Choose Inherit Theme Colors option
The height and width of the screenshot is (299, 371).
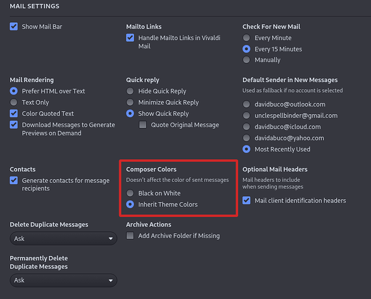(130, 205)
